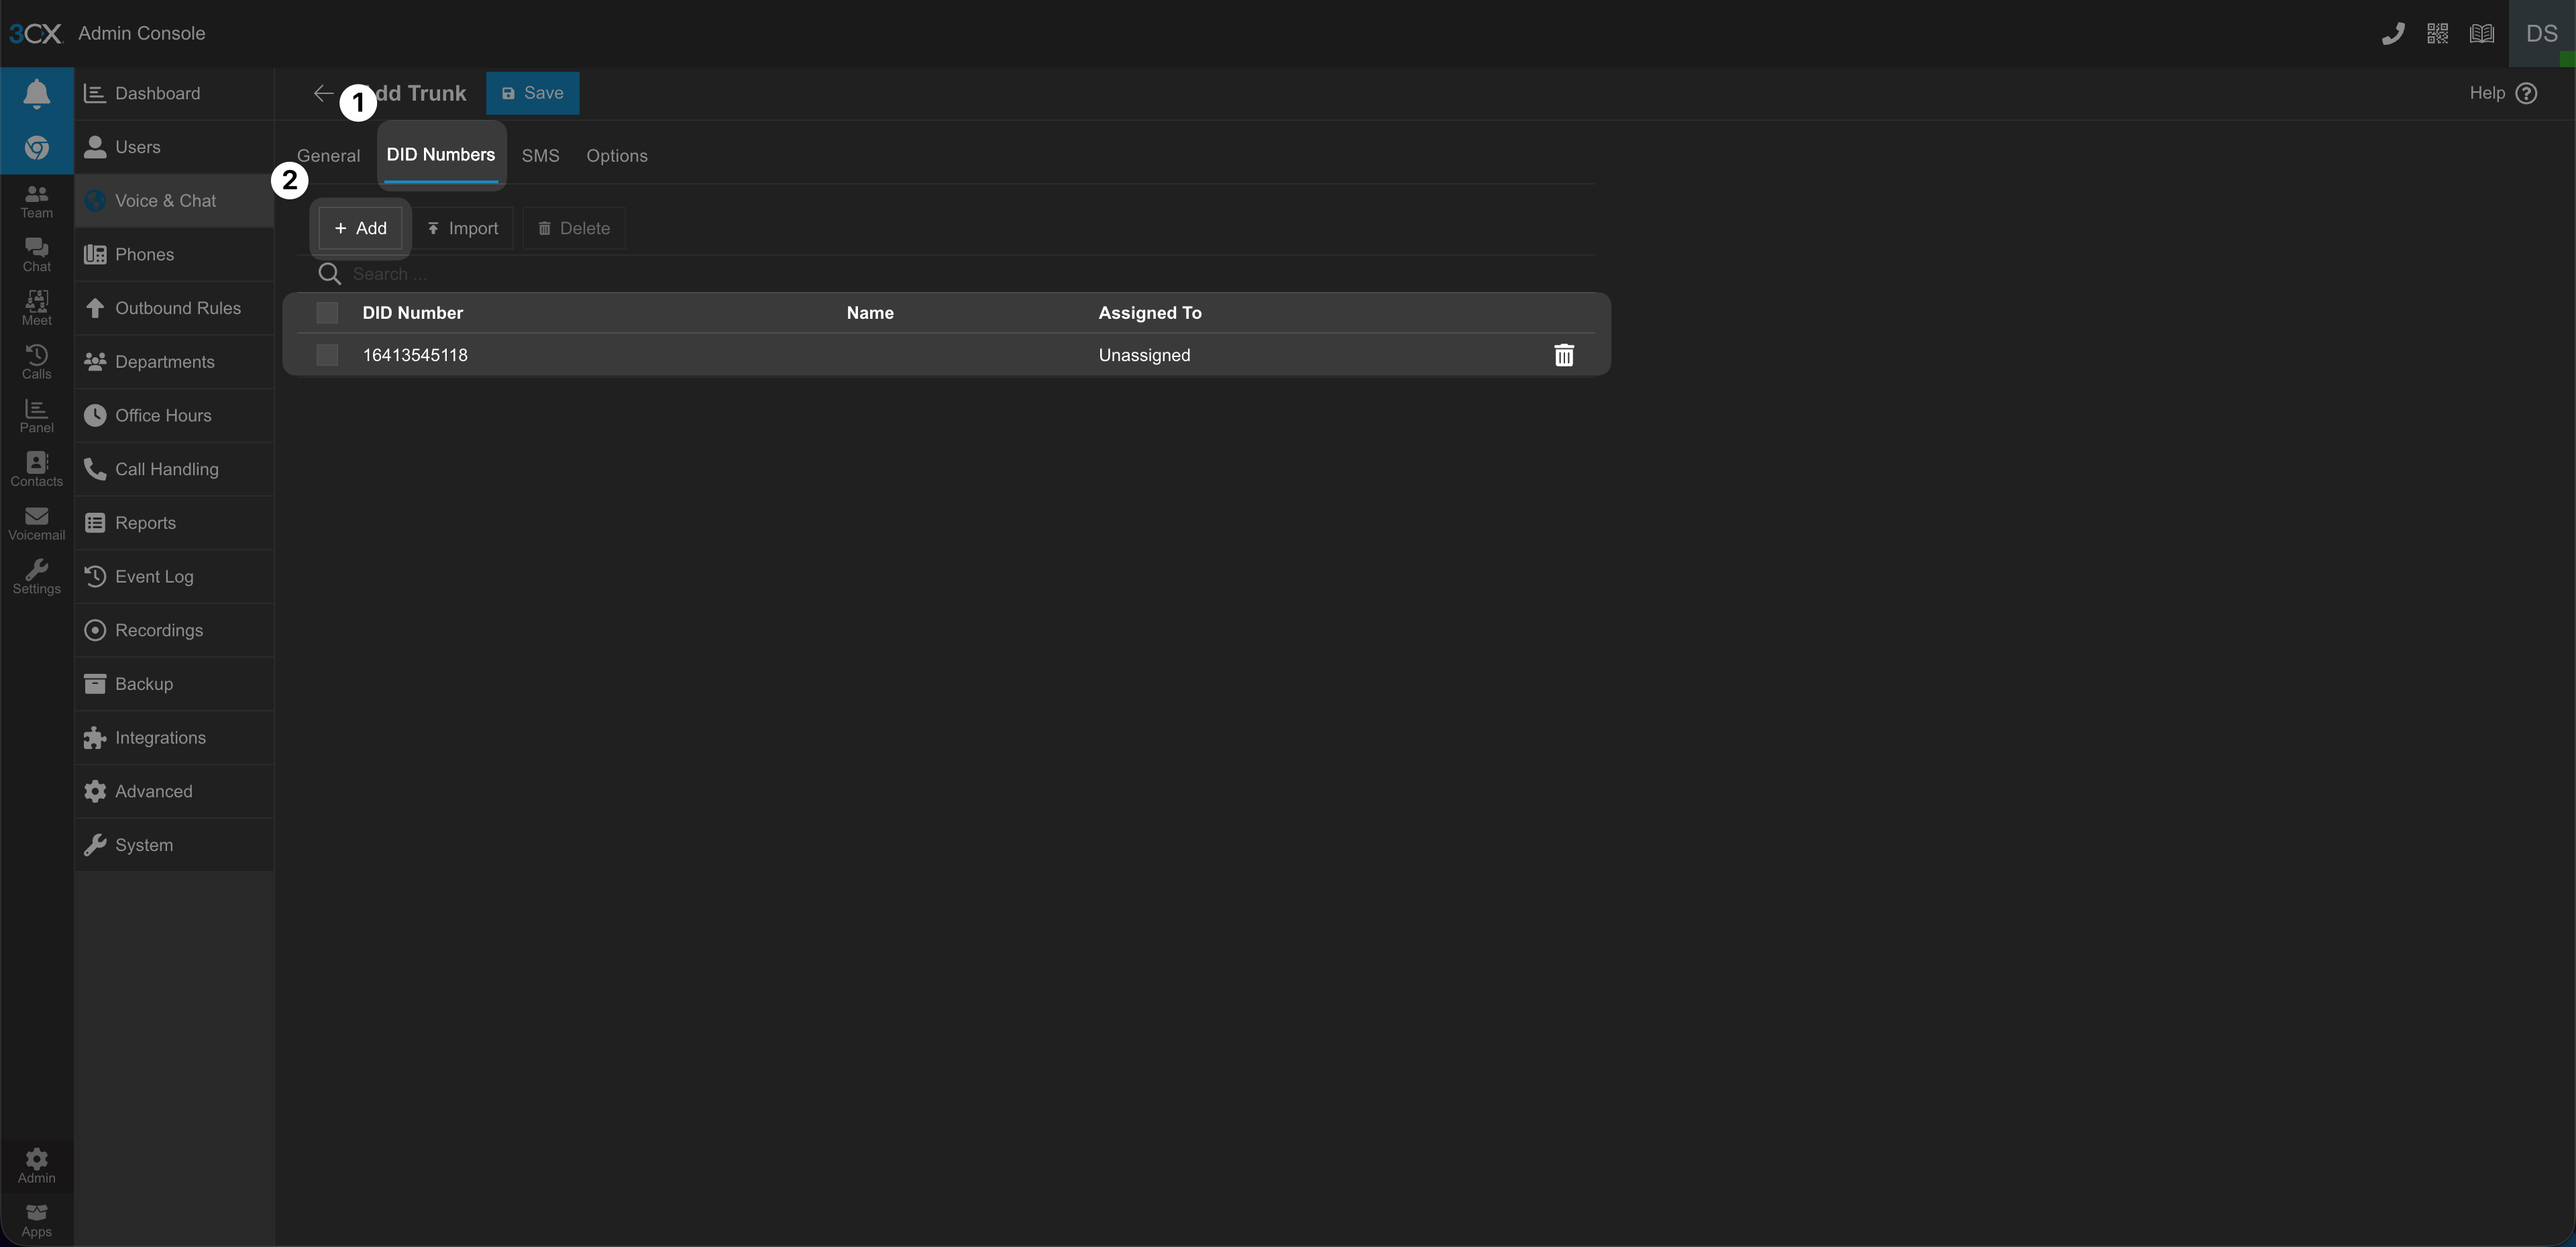
Task: Click the Save button
Action: point(532,93)
